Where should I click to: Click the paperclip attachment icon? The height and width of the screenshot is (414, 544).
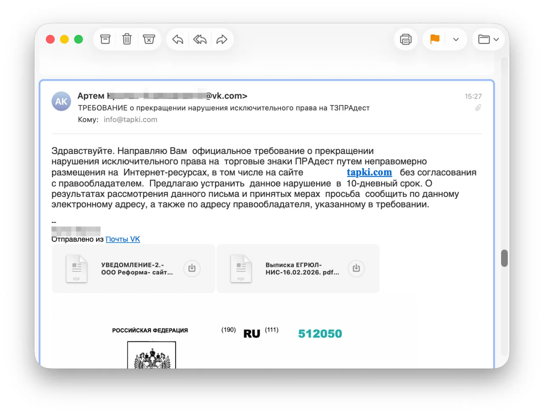coord(478,108)
